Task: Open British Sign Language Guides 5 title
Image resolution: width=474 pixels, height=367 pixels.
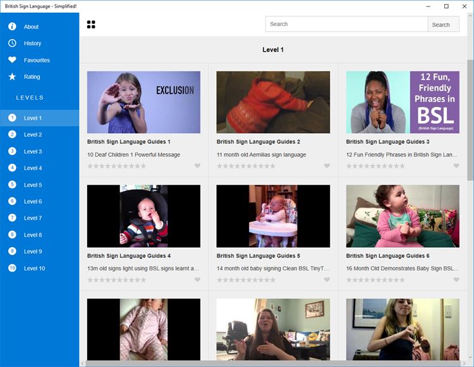Action: coord(258,256)
